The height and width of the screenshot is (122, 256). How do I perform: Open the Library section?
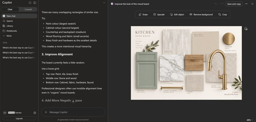[19, 26]
